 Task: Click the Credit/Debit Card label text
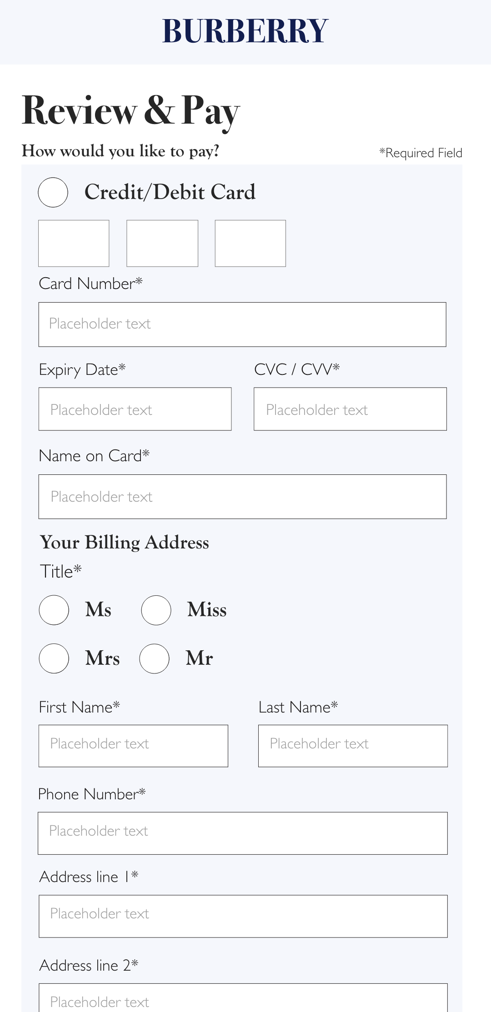click(170, 192)
